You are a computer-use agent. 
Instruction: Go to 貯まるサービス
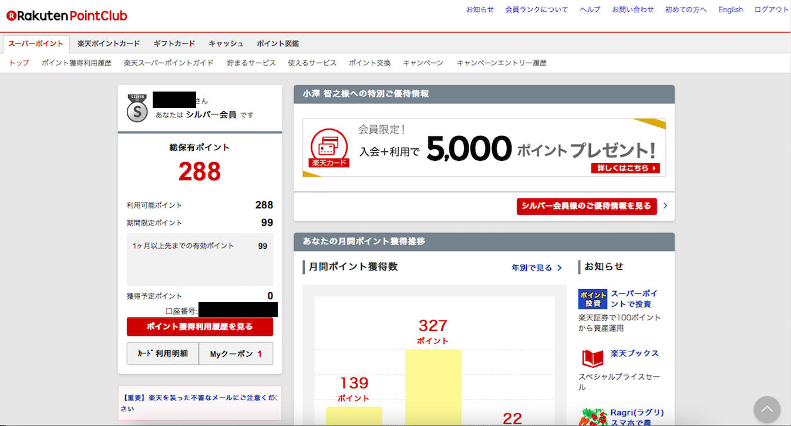[251, 63]
